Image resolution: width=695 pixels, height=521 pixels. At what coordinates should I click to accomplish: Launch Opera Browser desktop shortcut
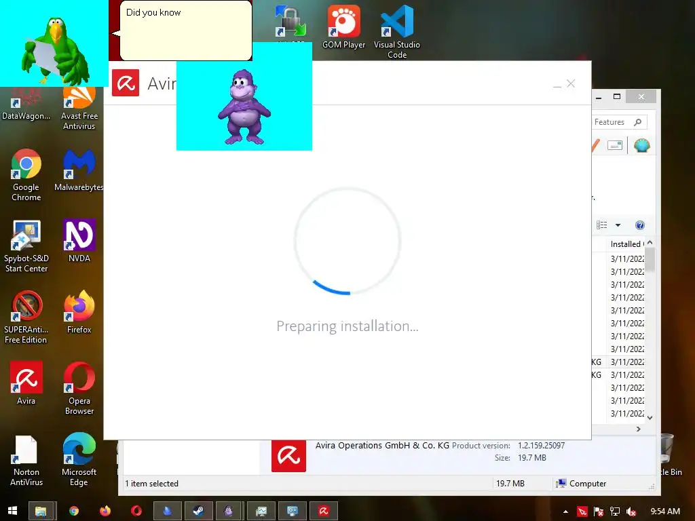[79, 388]
